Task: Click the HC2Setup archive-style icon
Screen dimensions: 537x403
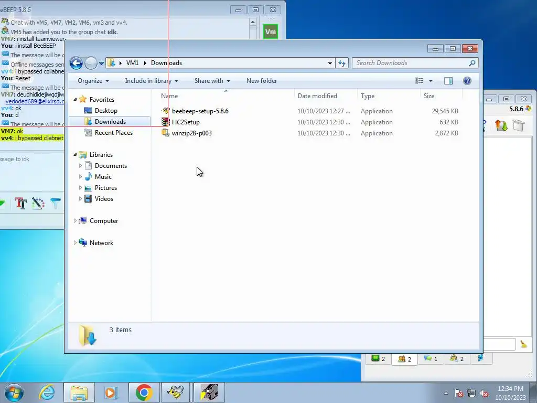Action: pyautogui.click(x=166, y=122)
